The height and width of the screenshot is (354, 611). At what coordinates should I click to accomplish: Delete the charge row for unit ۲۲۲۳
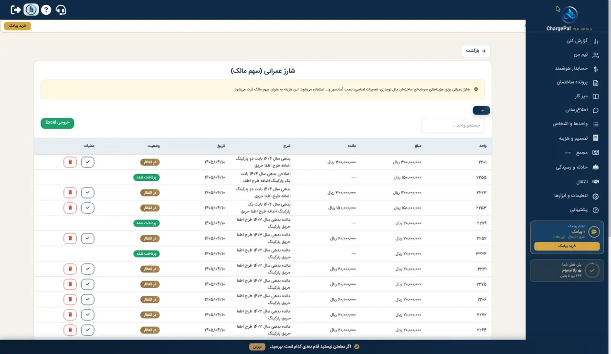click(x=70, y=192)
